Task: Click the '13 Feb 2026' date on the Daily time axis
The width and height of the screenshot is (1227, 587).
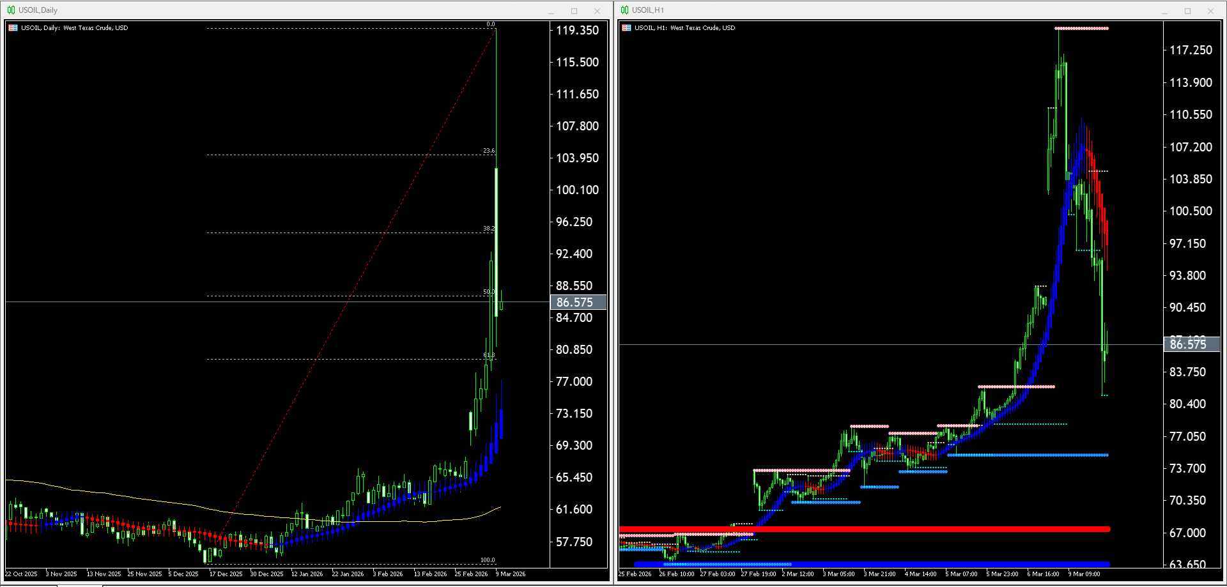Action: pyautogui.click(x=431, y=574)
